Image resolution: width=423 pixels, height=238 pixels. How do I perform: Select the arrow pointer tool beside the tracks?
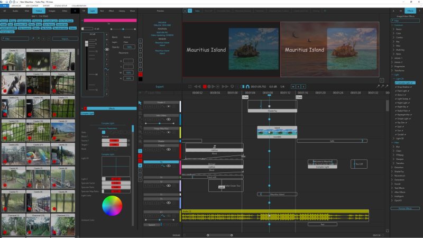(140, 103)
